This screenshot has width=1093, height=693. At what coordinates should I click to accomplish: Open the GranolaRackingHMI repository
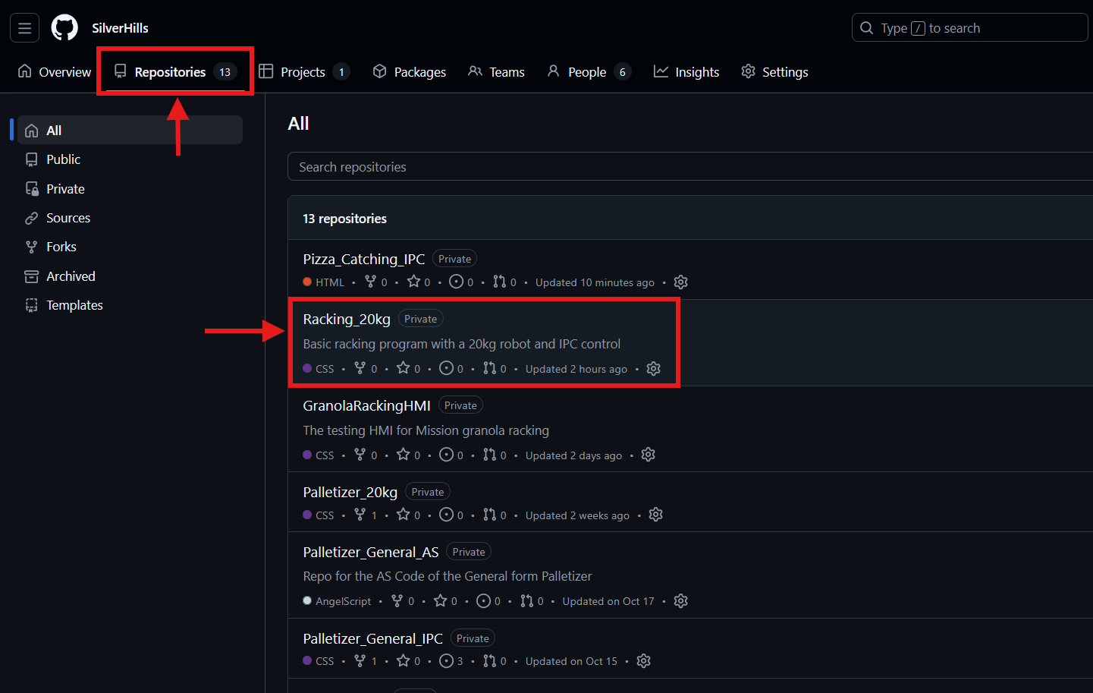coord(366,405)
